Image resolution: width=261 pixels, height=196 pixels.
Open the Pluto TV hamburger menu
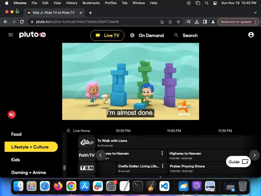(x=11, y=35)
